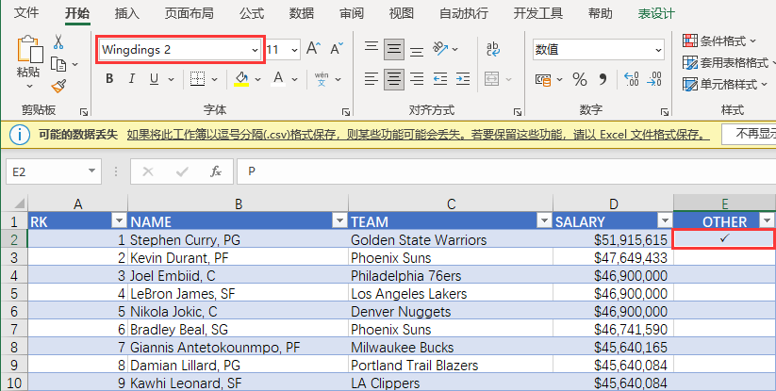
Task: Open Font group dialog launcher
Action: pyautogui.click(x=346, y=112)
